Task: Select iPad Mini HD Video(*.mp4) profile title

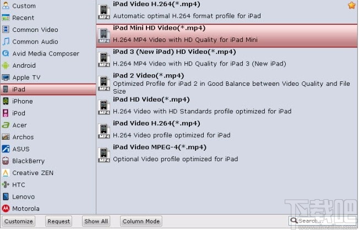Action: pyautogui.click(x=159, y=28)
